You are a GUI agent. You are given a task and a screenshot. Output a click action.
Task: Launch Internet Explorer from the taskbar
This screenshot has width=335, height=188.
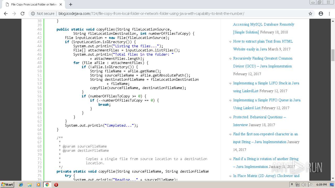[21, 185]
